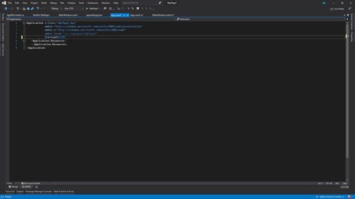Switch to the MainWindow.xaml tab
This screenshot has width=355, height=199.
click(x=68, y=15)
